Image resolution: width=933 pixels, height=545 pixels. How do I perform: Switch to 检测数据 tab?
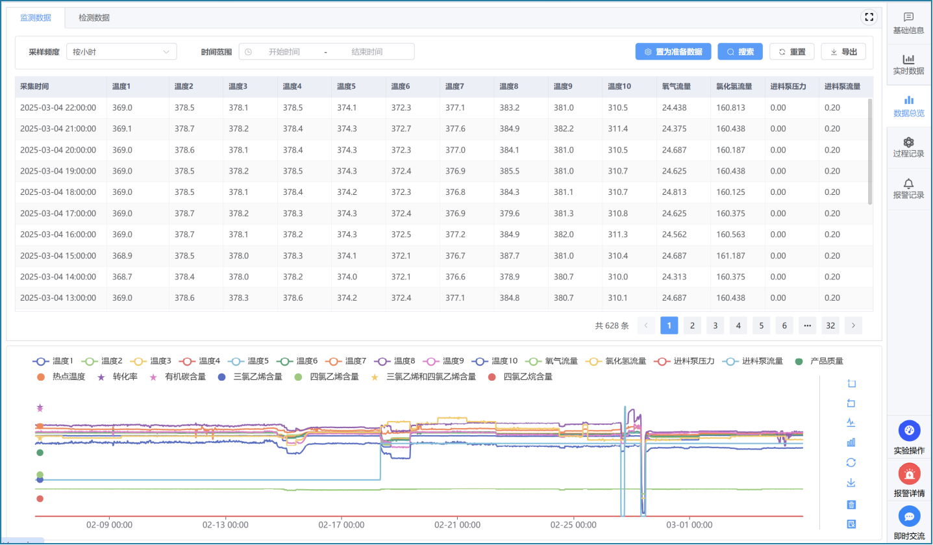tap(94, 18)
